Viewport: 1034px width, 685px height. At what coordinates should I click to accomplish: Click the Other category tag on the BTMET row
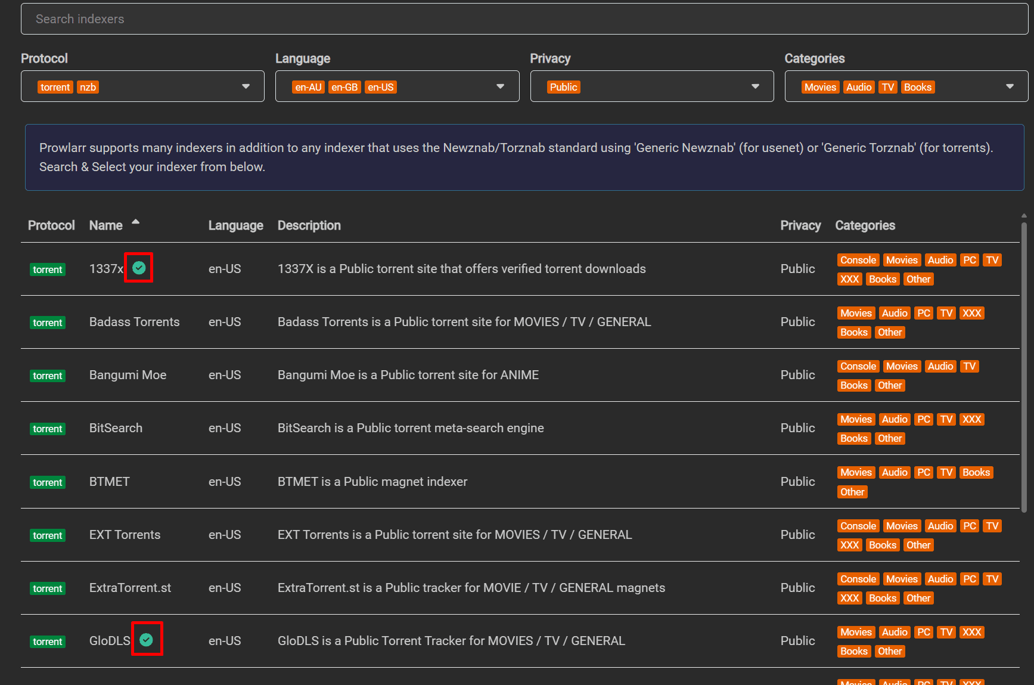852,492
